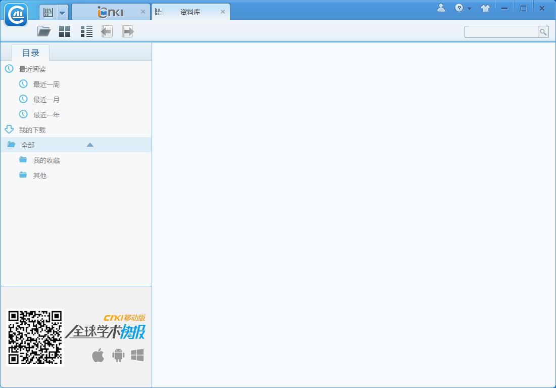
Task: Select the 全部 folder row
Action: pyautogui.click(x=76, y=145)
